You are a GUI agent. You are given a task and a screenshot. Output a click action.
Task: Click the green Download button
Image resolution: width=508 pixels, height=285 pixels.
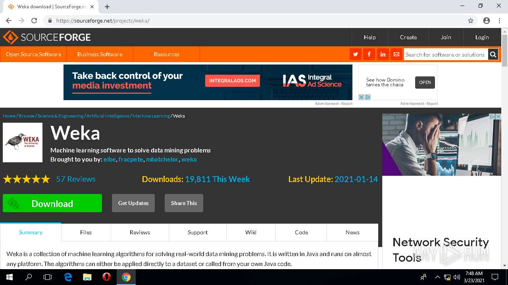[52, 203]
